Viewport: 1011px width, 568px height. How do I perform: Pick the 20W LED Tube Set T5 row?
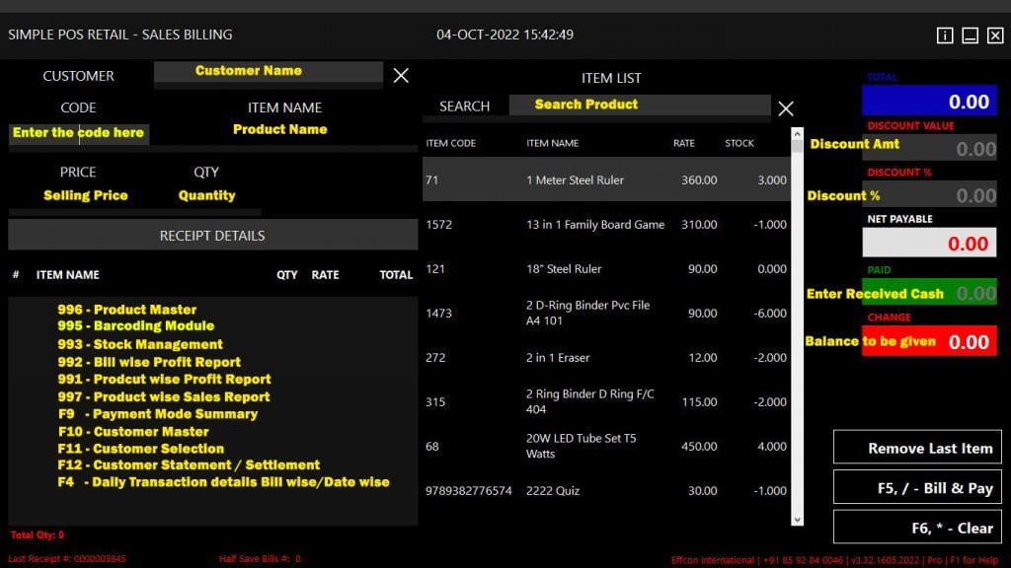click(x=606, y=447)
